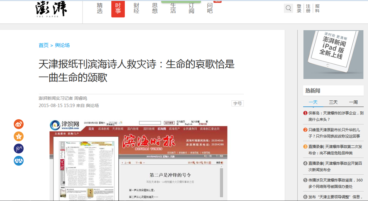368x201 pixels.
Task: Click the date 2015-08-15 15:19
Action: 57,106
